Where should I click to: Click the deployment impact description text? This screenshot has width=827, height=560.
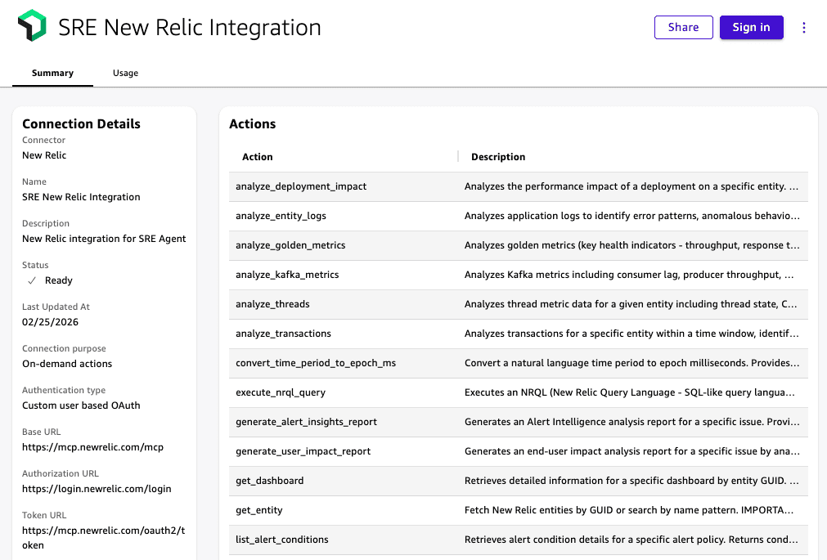coord(631,186)
